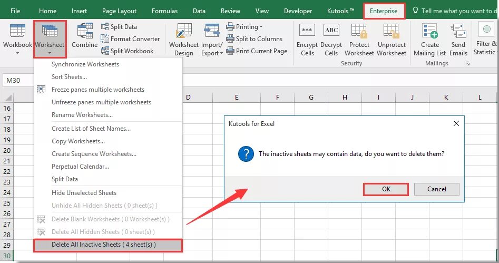Click the Send Emails icon
The height and width of the screenshot is (263, 499).
click(x=458, y=31)
